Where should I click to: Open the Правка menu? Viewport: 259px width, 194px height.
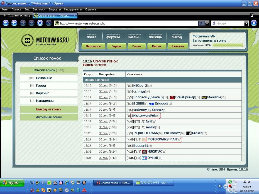point(16,9)
